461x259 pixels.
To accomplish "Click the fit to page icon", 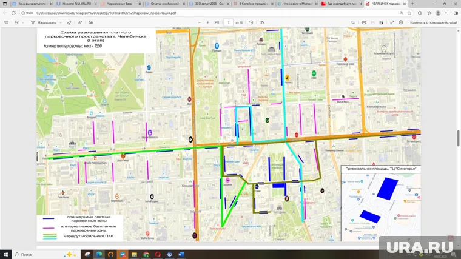I will coord(217,22).
